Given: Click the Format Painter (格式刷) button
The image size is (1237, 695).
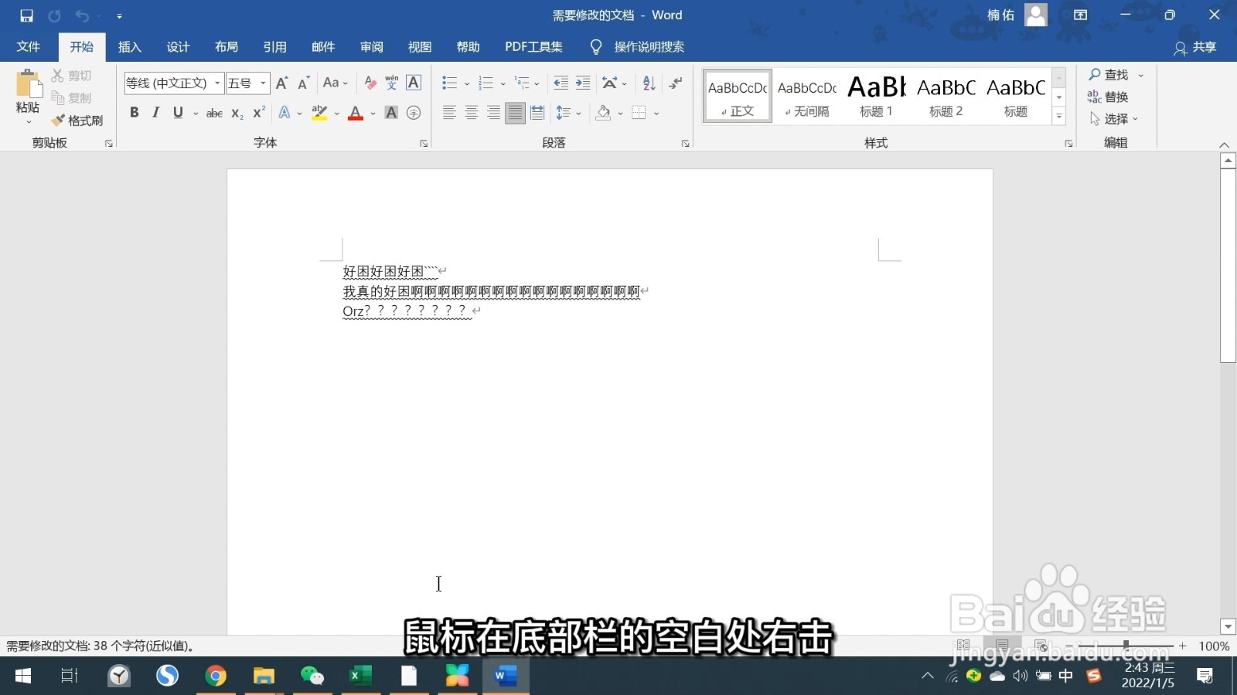Looking at the screenshot, I should pyautogui.click(x=77, y=120).
